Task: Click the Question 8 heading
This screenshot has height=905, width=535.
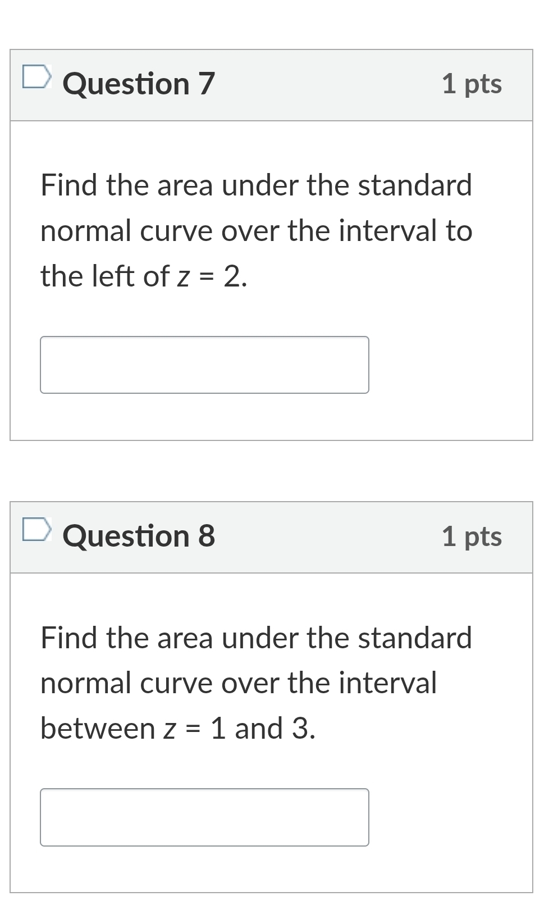Action: (x=139, y=536)
